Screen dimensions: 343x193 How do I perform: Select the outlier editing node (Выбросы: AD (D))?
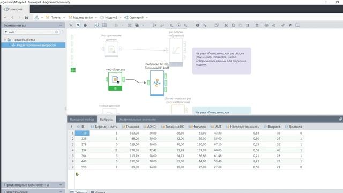point(157,83)
